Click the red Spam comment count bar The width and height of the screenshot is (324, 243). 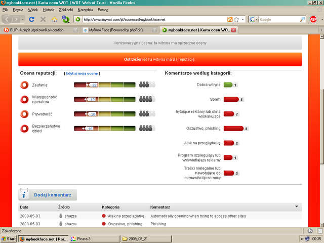231,99
